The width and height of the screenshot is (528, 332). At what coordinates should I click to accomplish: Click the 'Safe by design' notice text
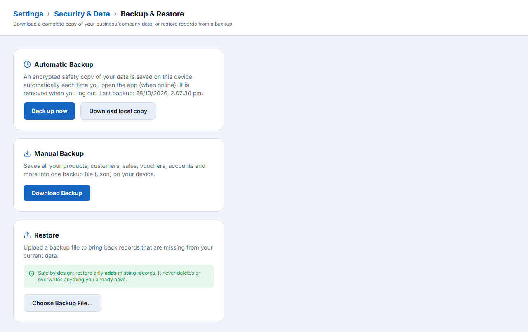(119, 276)
